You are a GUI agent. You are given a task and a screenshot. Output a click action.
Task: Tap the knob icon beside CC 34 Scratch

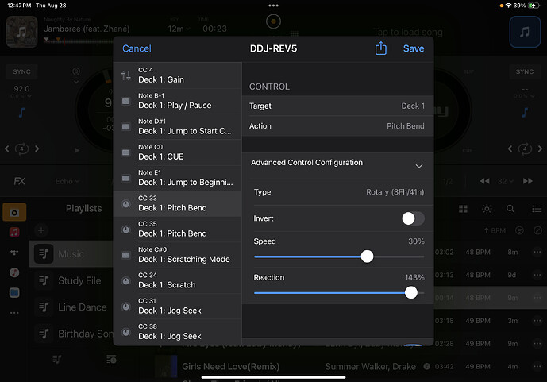126,281
